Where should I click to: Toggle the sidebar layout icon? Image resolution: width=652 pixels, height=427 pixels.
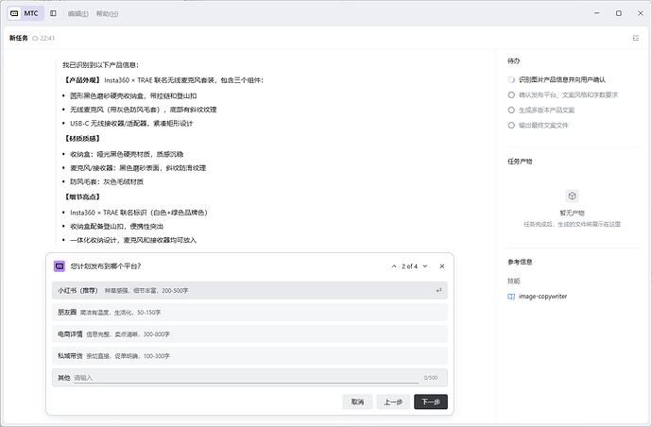[x=53, y=13]
